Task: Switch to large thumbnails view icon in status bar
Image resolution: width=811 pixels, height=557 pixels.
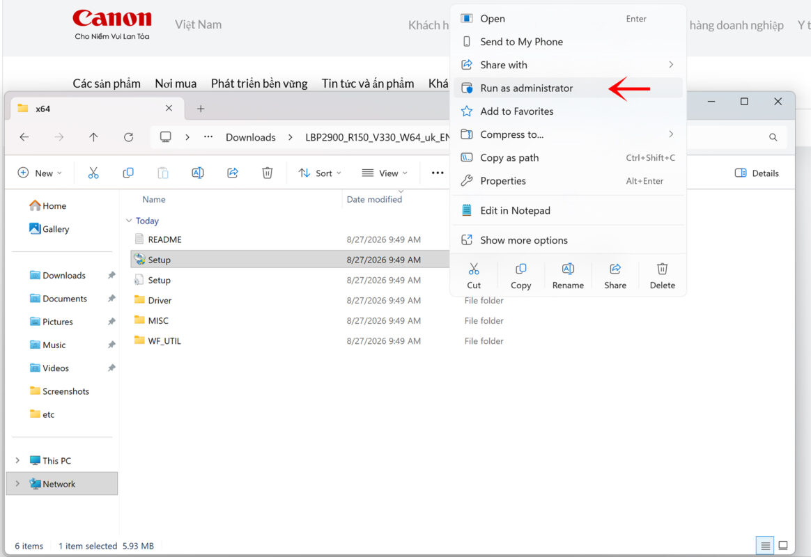Action: [x=783, y=546]
